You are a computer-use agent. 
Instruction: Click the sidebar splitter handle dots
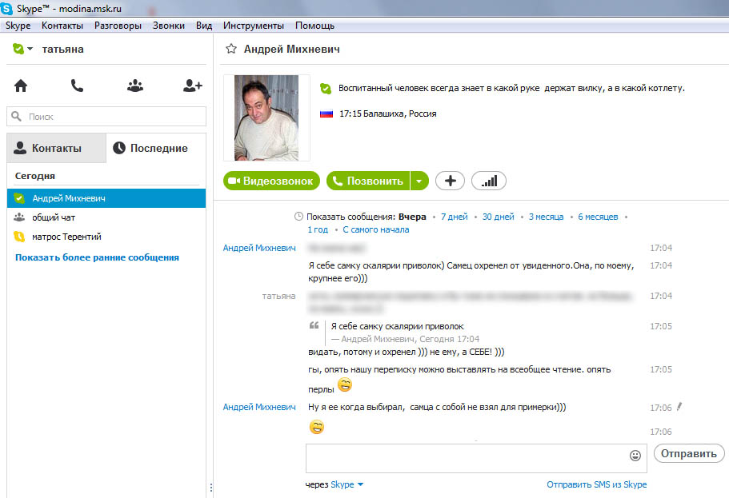(211, 488)
